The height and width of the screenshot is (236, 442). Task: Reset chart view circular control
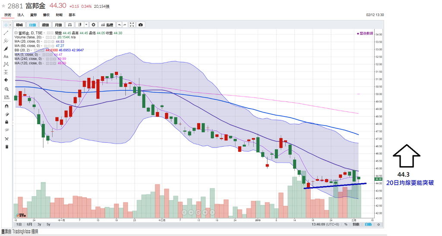[198, 212]
